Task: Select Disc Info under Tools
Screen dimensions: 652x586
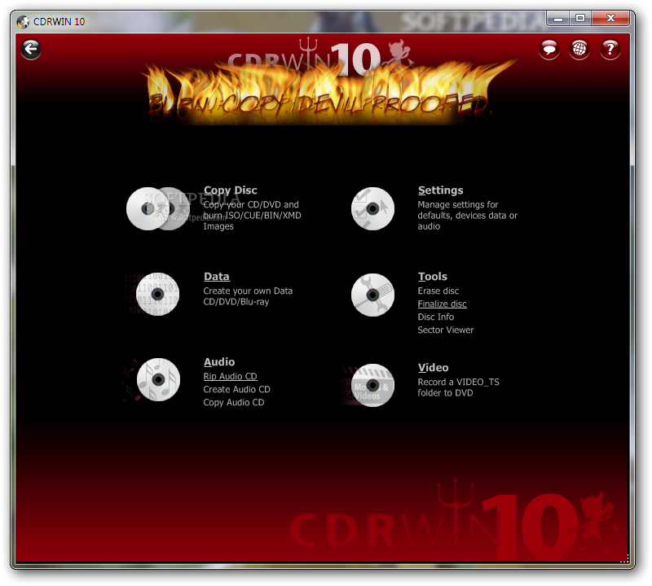Action: click(436, 317)
